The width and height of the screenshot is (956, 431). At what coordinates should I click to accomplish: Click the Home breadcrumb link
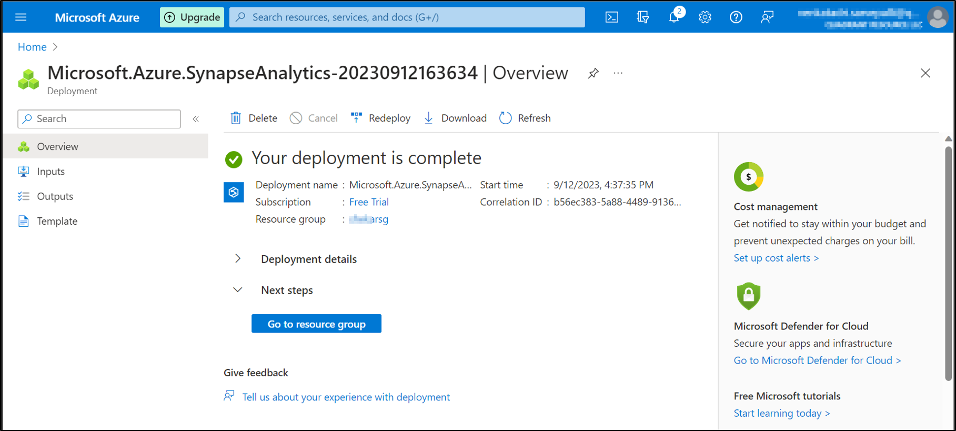pos(32,47)
